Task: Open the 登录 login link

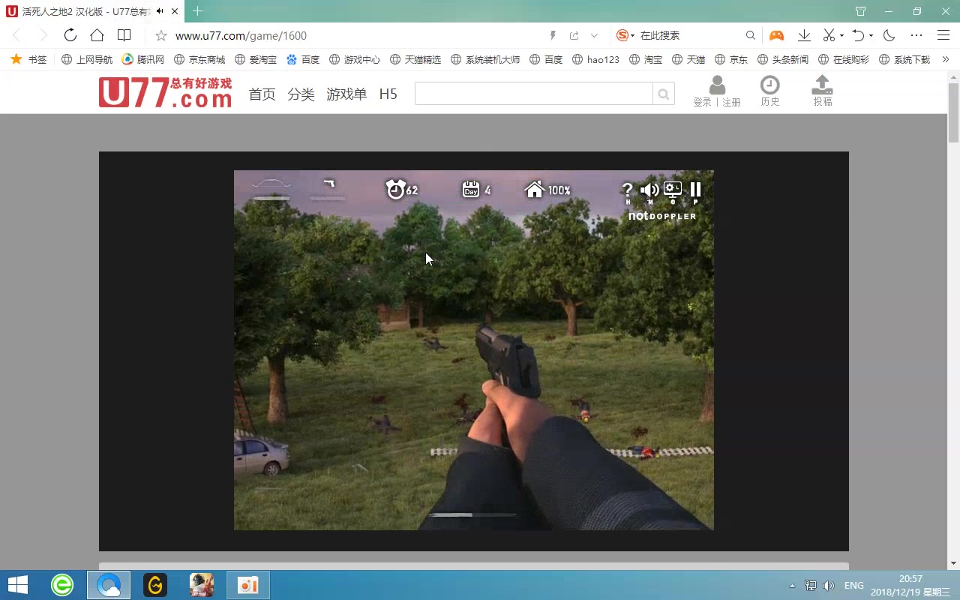Action: 703,102
